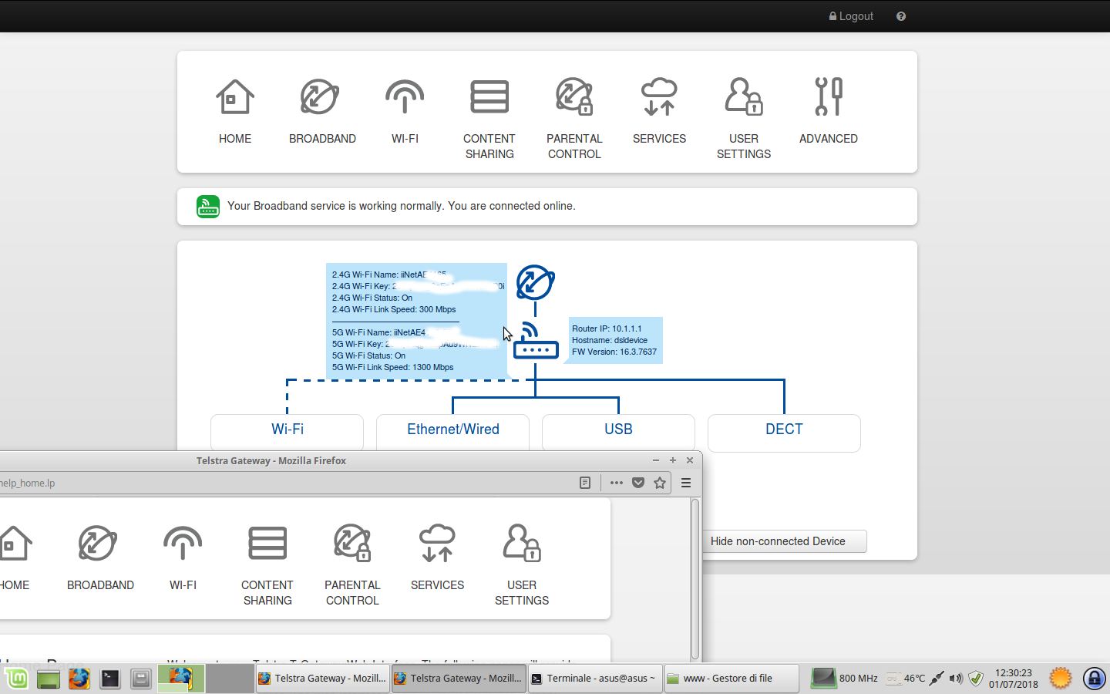Screen dimensions: 1110x694
Task: Open network connection tray icon
Action: coord(937,679)
